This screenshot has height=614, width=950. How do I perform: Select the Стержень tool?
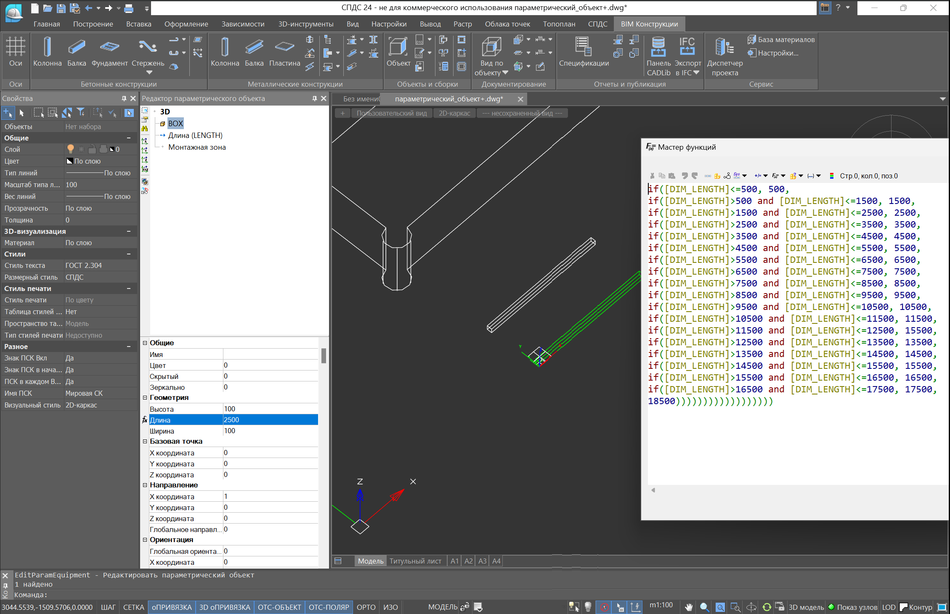click(148, 51)
